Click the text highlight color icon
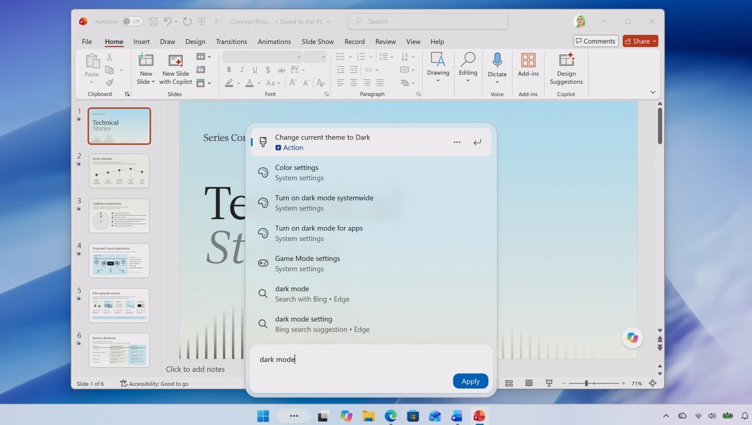This screenshot has height=425, width=752. 229,83
